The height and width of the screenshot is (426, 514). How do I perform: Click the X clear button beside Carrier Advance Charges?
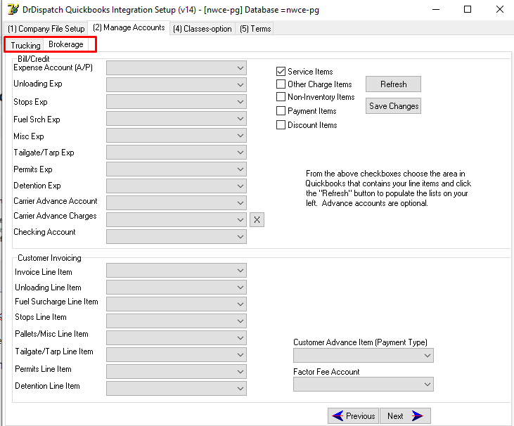point(257,220)
